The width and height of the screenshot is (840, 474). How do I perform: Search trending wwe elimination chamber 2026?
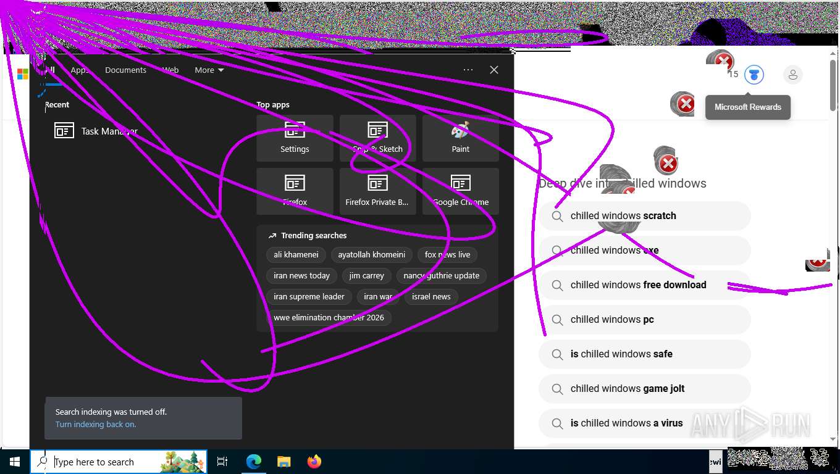(x=329, y=317)
